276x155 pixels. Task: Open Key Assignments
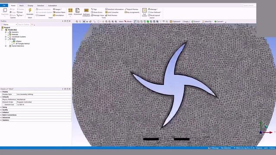tap(132, 12)
